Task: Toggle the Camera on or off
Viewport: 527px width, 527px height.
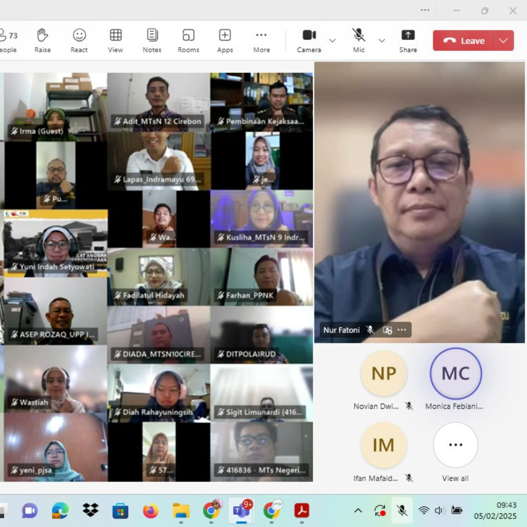Action: [309, 41]
